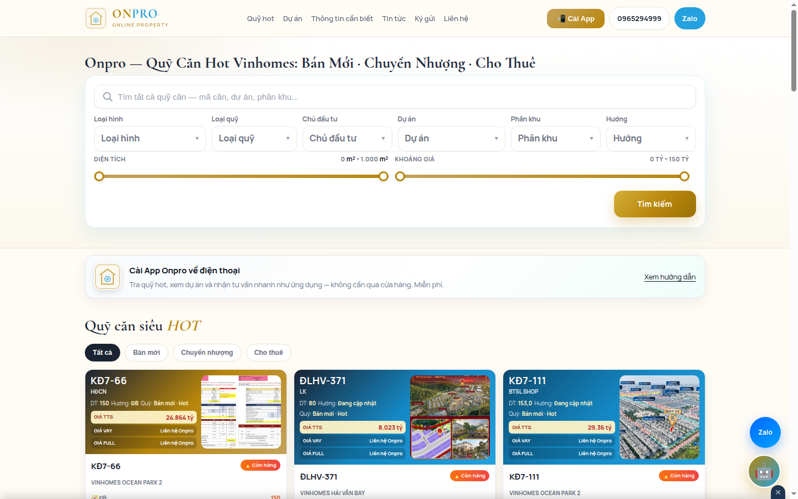Open Dự án menu item
Screen dimensions: 798x499
(x=293, y=18)
